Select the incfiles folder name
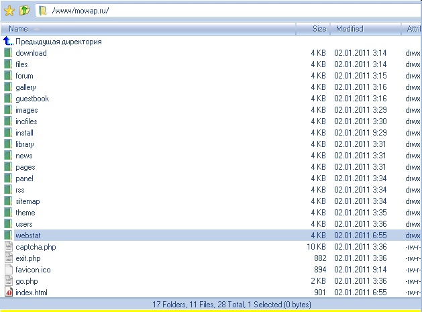Screen dimensions: 422x312 pos(26,121)
